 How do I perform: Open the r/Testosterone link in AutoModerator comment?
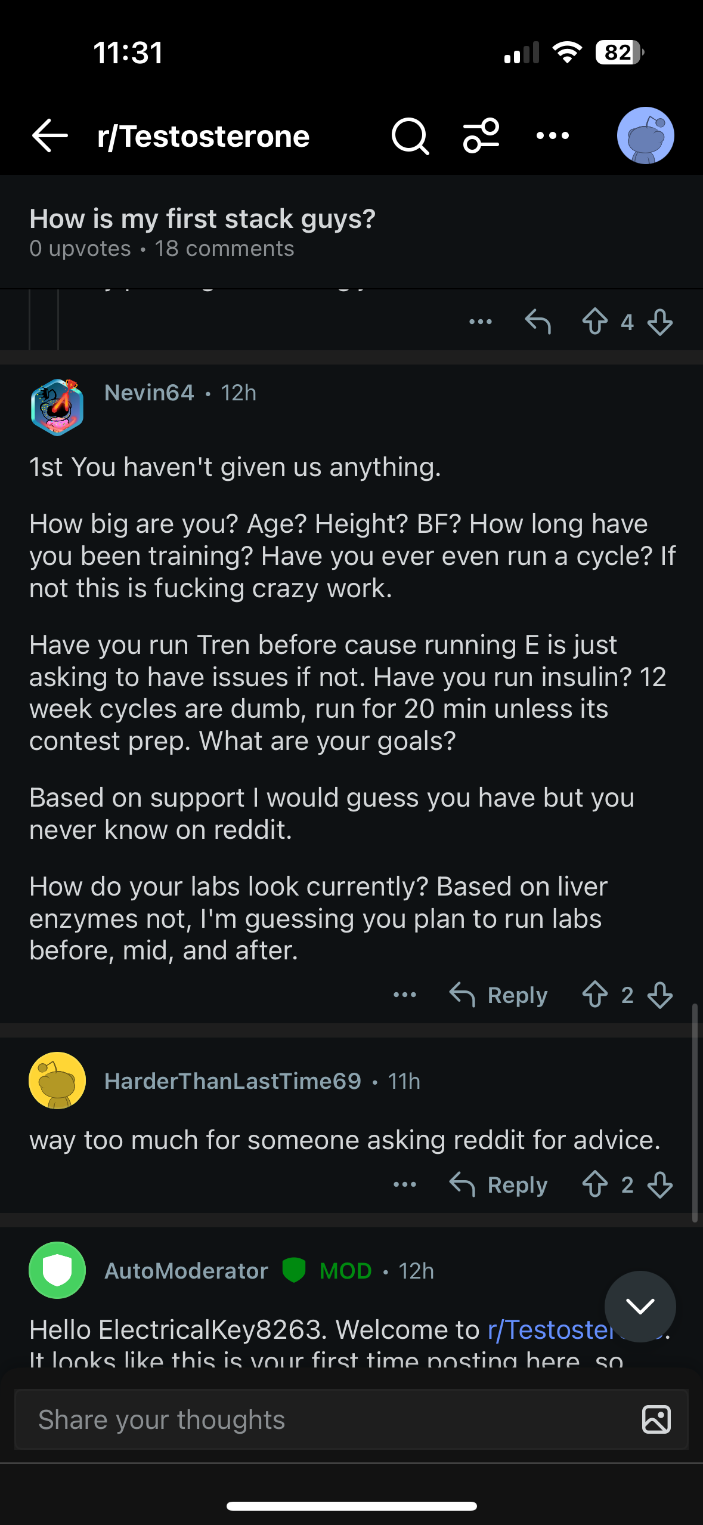[549, 1330]
